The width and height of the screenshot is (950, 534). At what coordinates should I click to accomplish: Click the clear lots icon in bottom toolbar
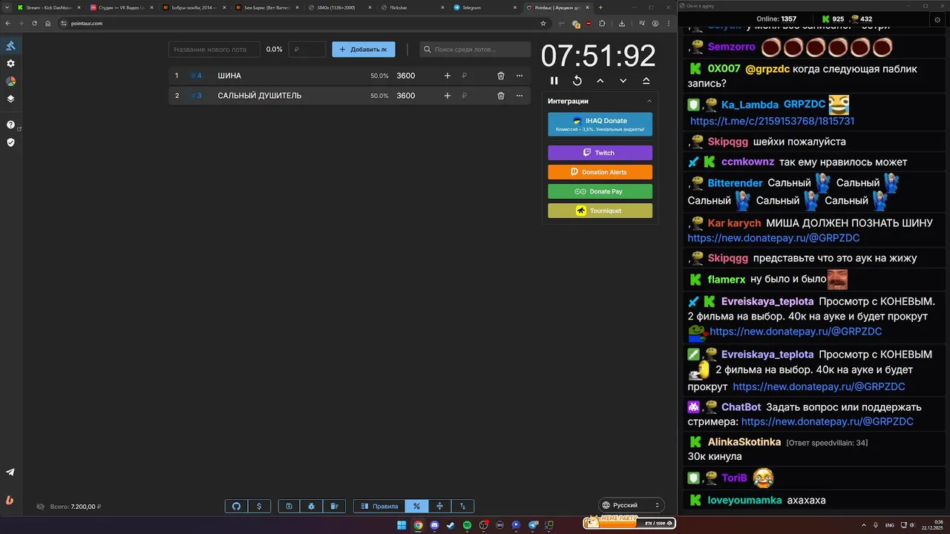click(334, 507)
